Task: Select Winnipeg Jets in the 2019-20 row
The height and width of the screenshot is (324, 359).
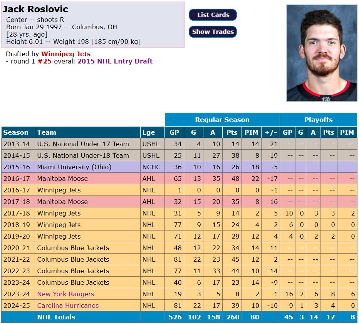Action: pos(87,236)
